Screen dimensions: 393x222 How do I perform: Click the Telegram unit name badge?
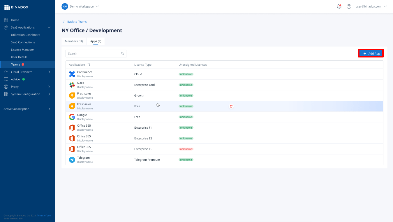186,160
